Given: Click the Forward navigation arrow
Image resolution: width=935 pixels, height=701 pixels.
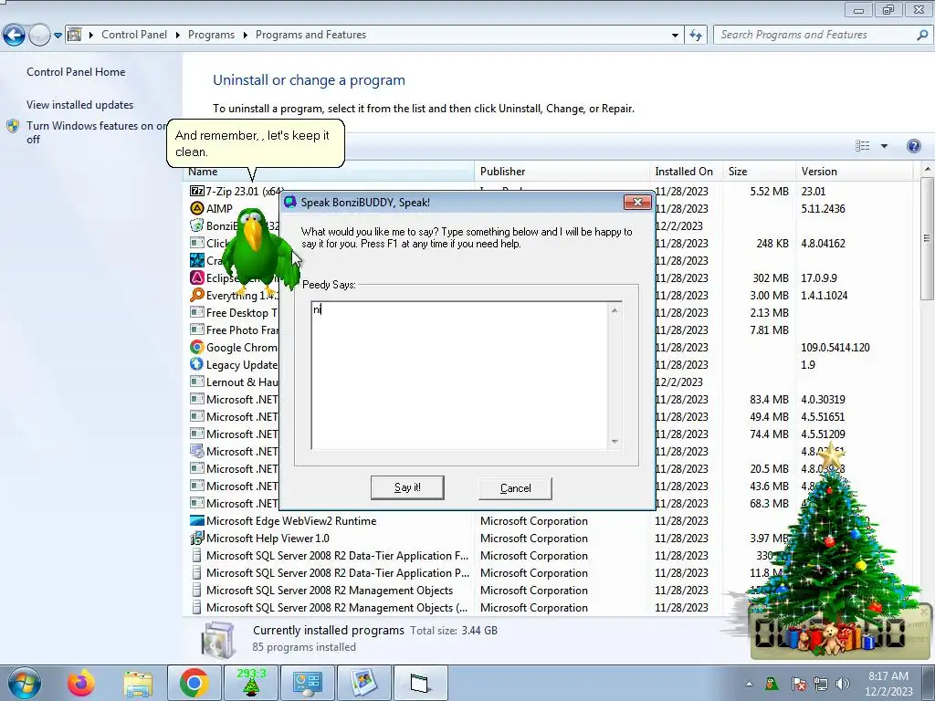Looking at the screenshot, I should coord(39,36).
